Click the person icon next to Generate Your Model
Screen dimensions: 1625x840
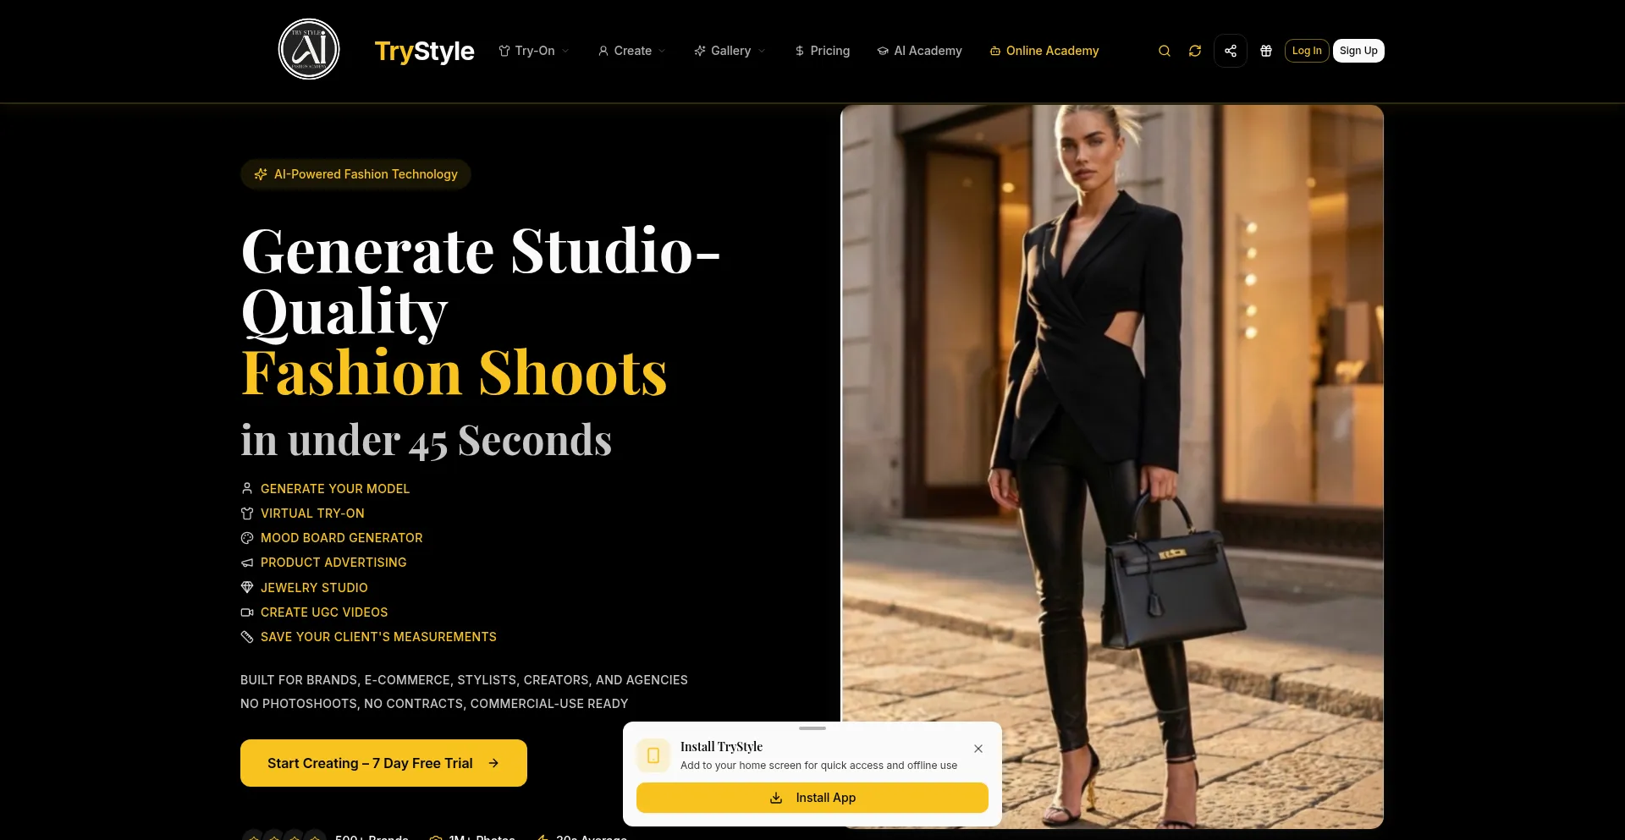tap(247, 488)
